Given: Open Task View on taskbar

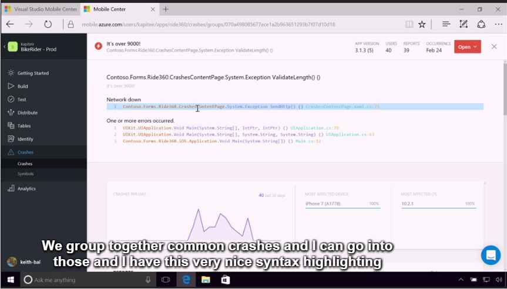Looking at the screenshot, I should (166, 280).
